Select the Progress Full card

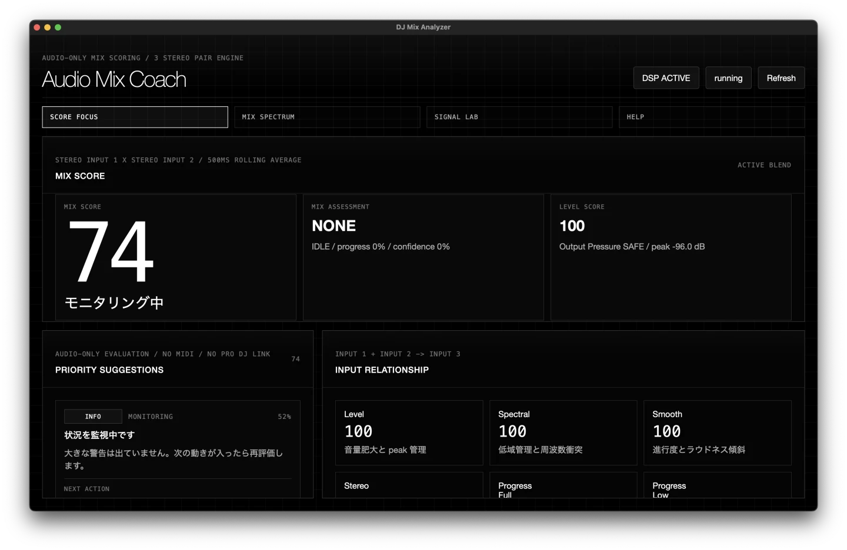click(x=563, y=486)
